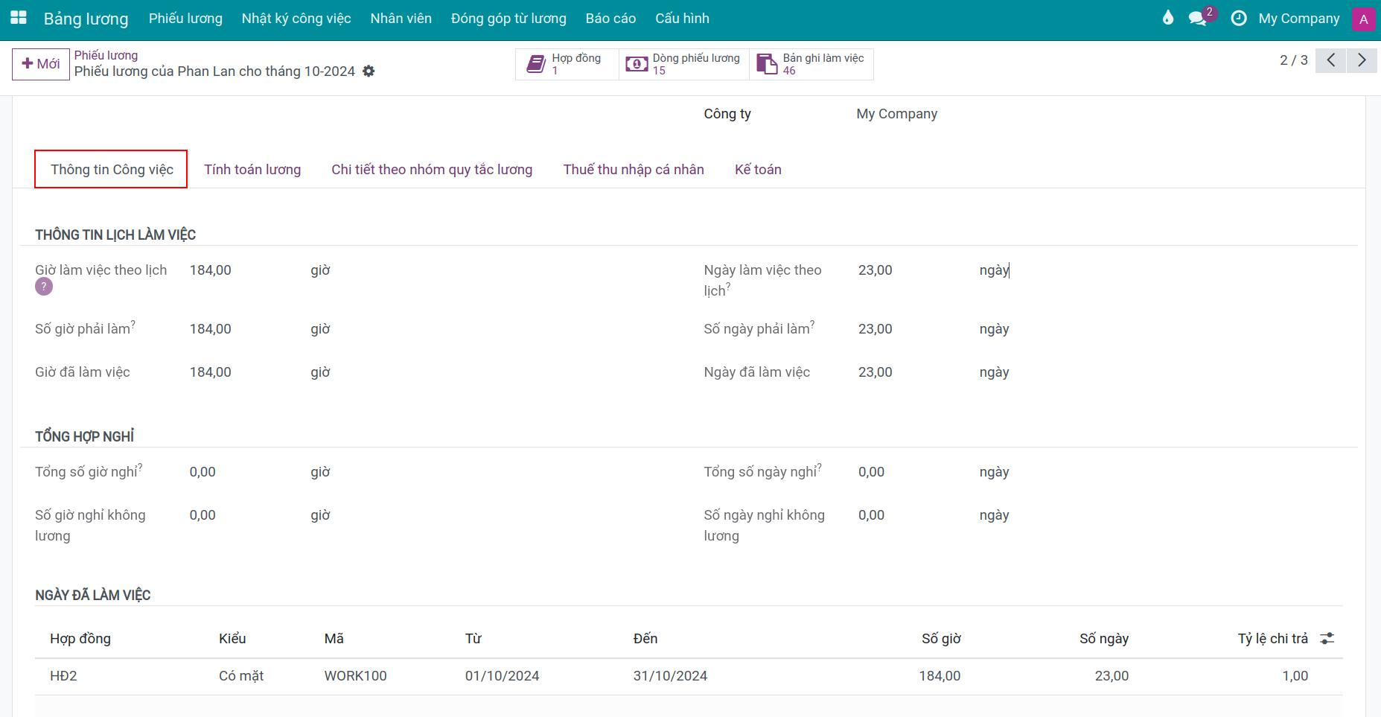Image resolution: width=1381 pixels, height=717 pixels.
Task: Switch to Thuế thu nhập cá nhân tab
Action: tap(633, 170)
